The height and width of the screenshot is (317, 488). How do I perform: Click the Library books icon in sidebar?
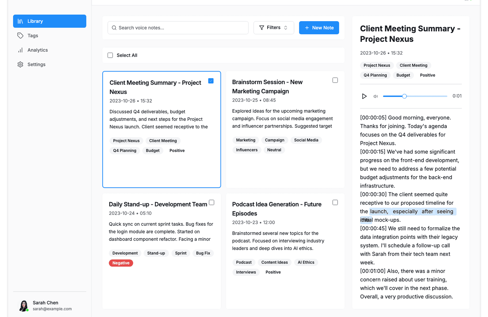pos(20,21)
